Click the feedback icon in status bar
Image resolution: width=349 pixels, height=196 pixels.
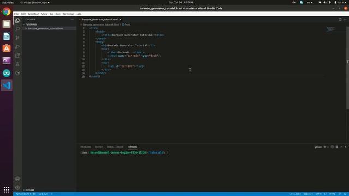pos(340,194)
